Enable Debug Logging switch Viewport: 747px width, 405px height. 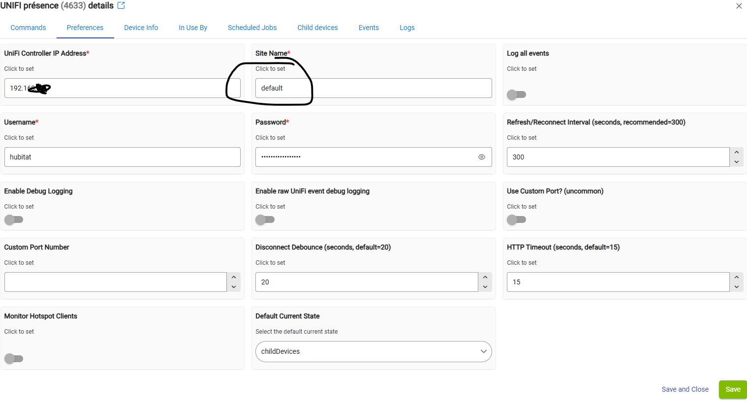click(14, 219)
